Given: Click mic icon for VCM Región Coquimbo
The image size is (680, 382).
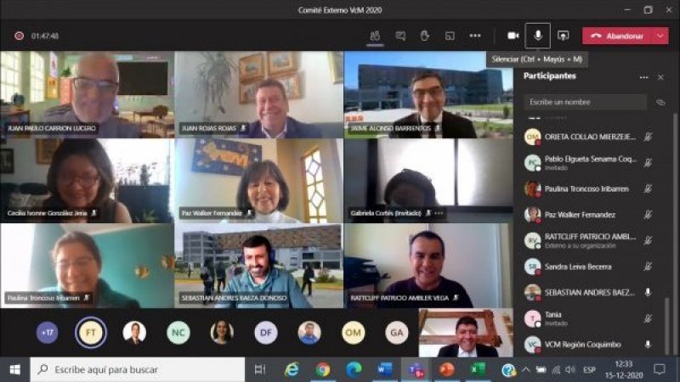Looking at the screenshot, I should click(x=648, y=345).
